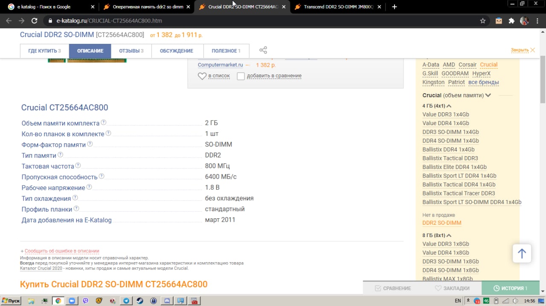Open the ОТЗЫВЫ tab
This screenshot has height=306, width=546.
pyautogui.click(x=131, y=51)
